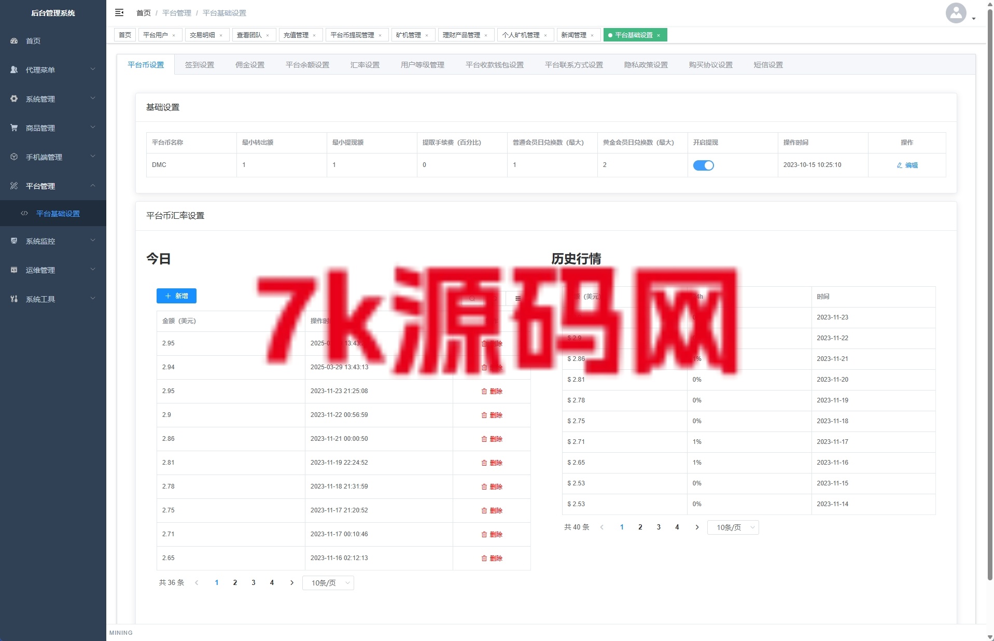The width and height of the screenshot is (994, 641).
Task: Delete the 2.95 row dated 2023-11-23
Action: pyautogui.click(x=492, y=391)
